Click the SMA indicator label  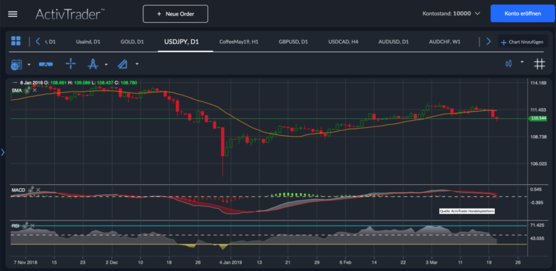tap(17, 91)
